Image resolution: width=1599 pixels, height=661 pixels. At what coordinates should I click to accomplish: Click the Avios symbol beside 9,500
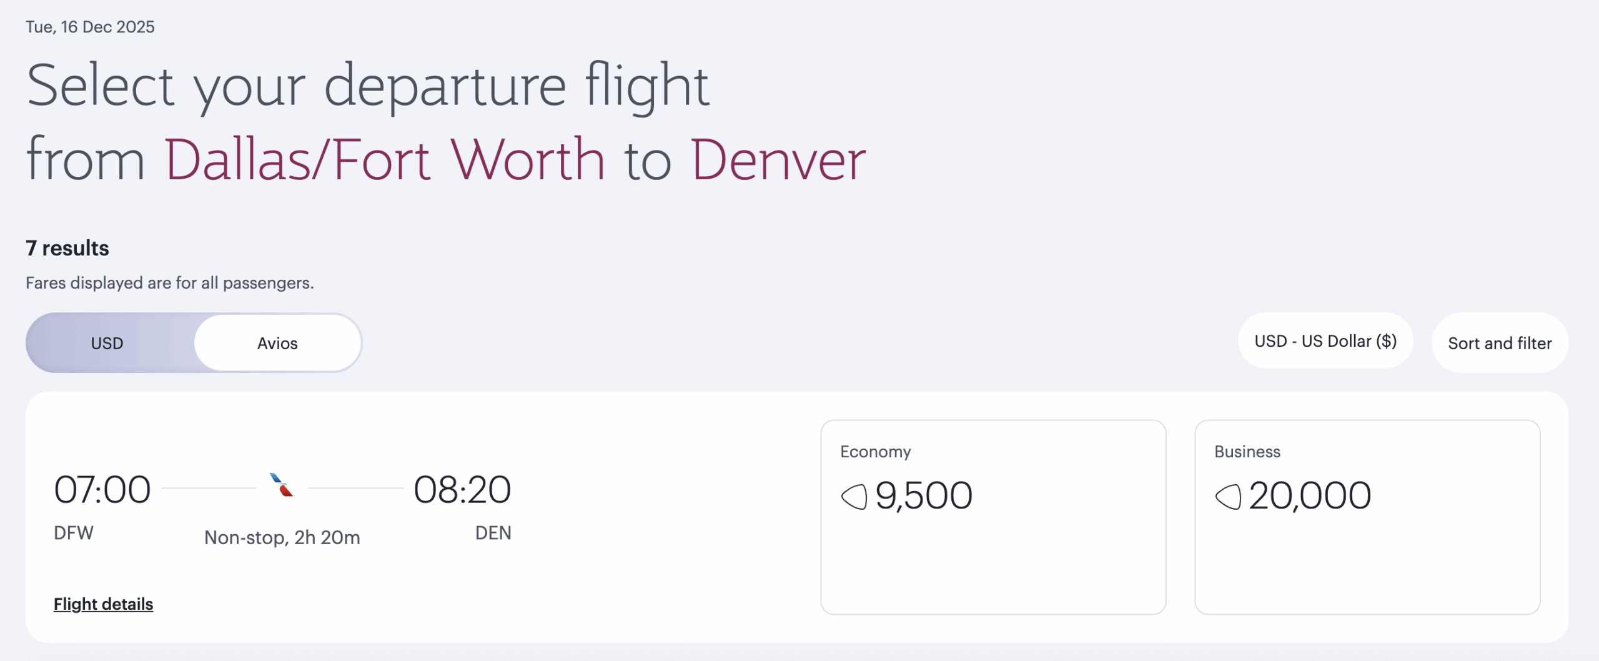854,497
